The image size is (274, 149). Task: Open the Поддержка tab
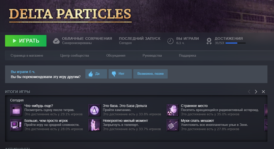187,56
